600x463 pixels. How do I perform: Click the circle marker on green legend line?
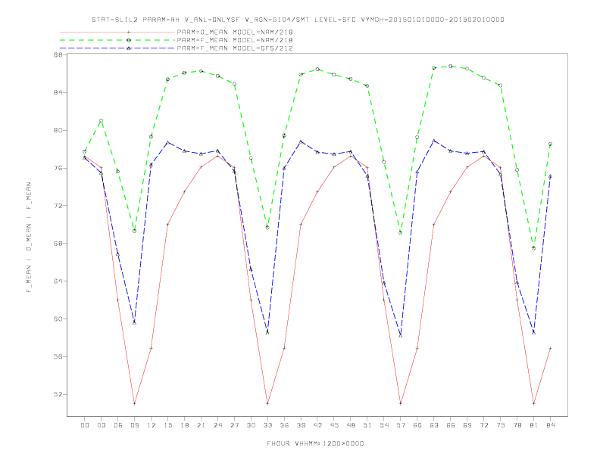coord(129,40)
